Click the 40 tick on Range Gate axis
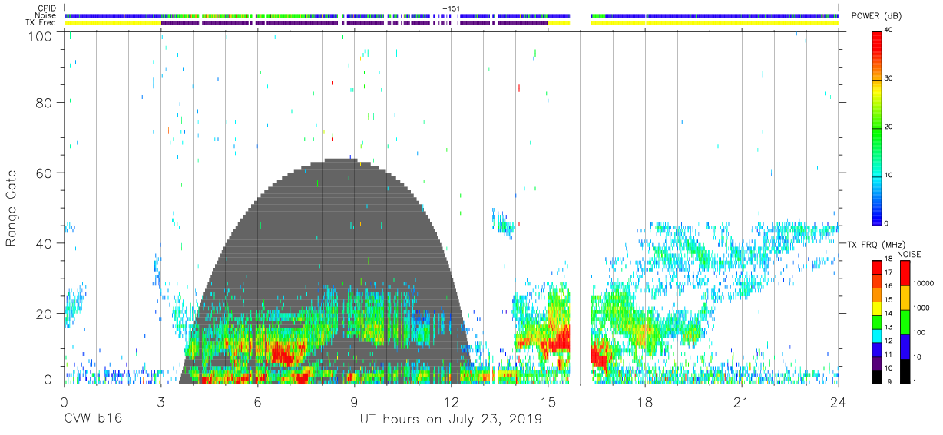The height and width of the screenshot is (435, 943). (x=45, y=243)
